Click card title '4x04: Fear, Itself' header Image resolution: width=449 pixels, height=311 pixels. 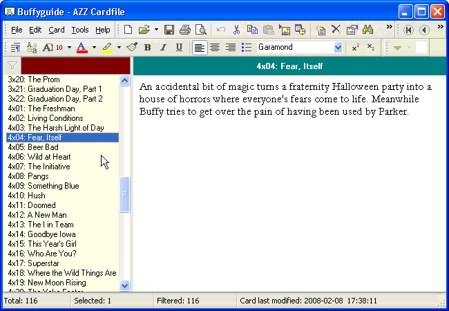(289, 66)
